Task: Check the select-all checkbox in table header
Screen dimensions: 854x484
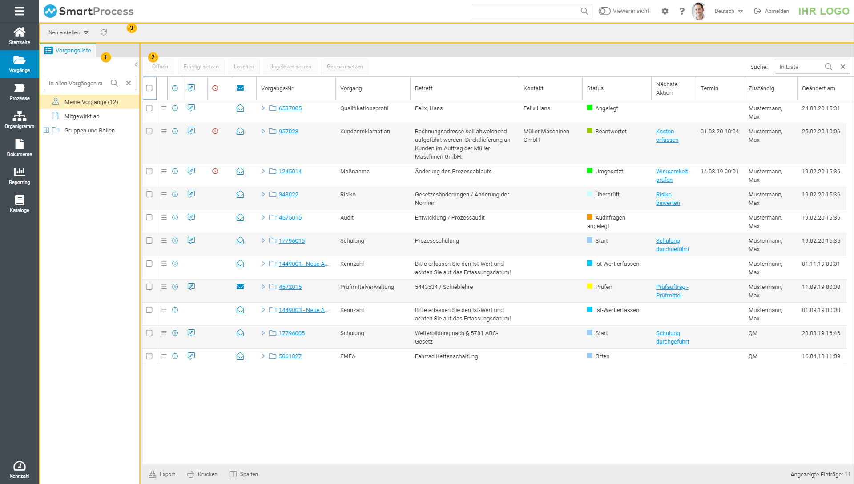Action: point(149,88)
